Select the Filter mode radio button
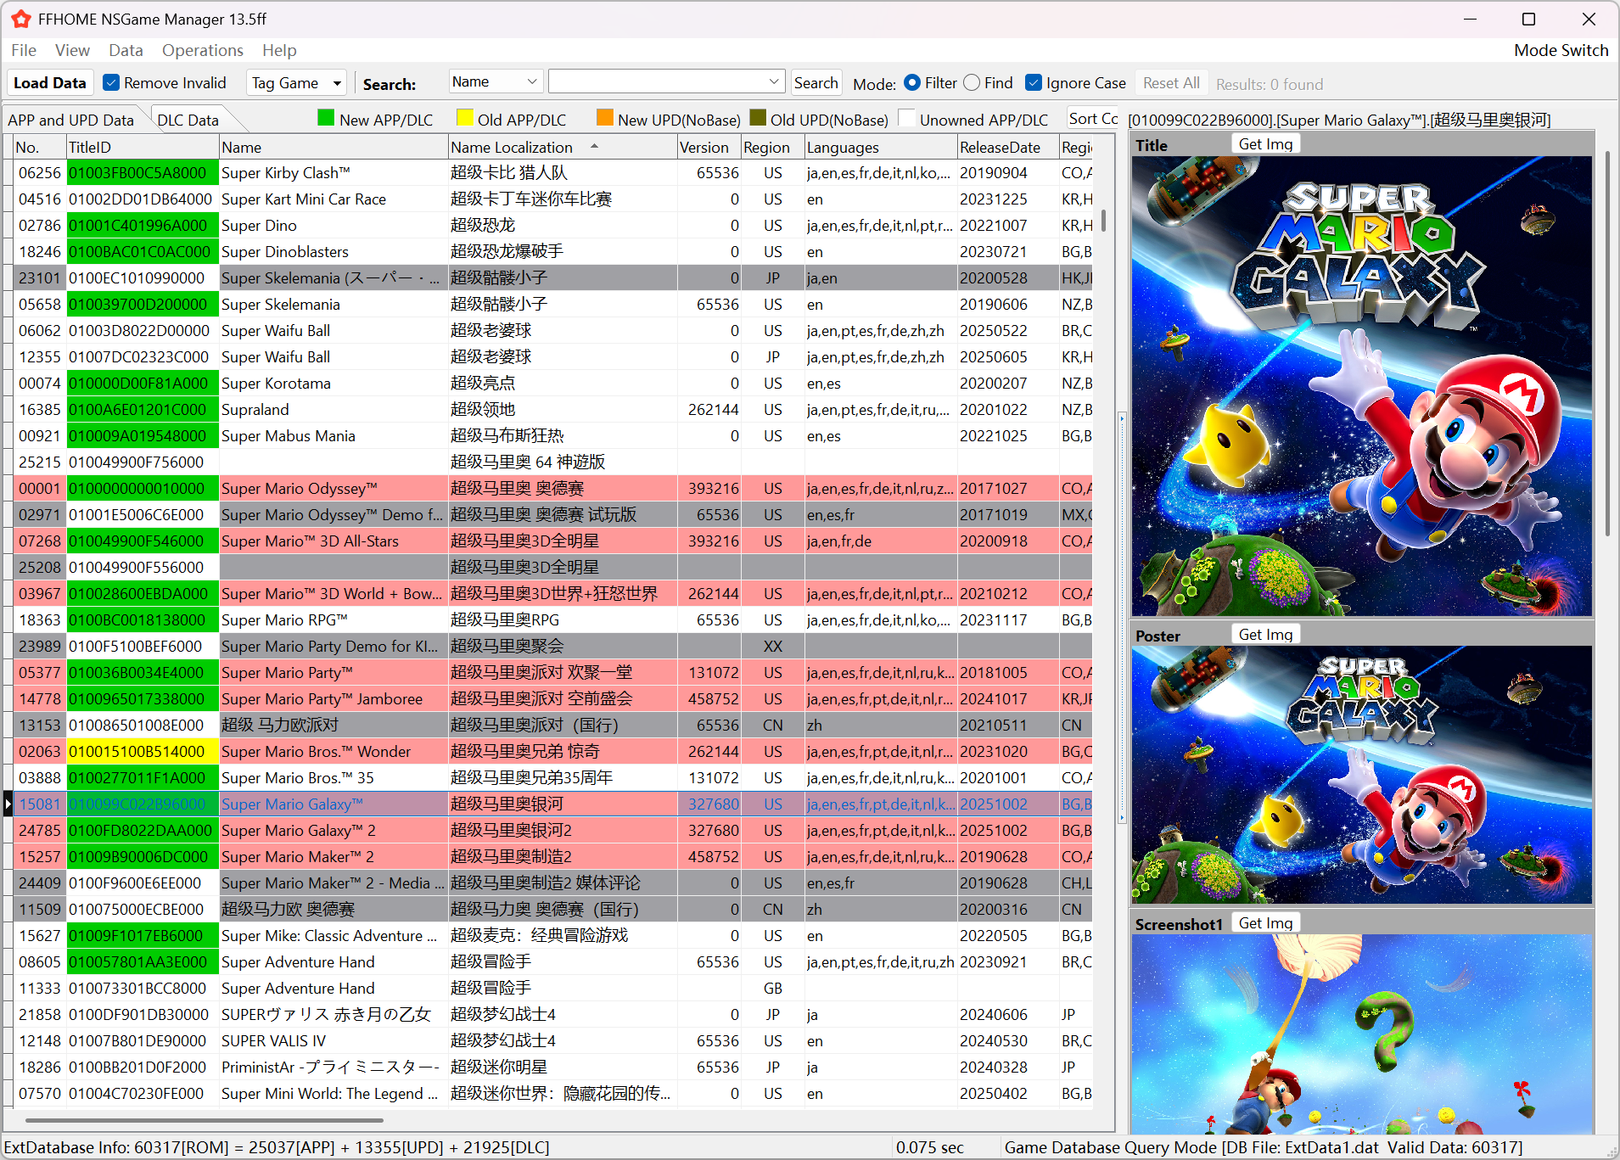Screen dimensions: 1620x1160 point(912,82)
